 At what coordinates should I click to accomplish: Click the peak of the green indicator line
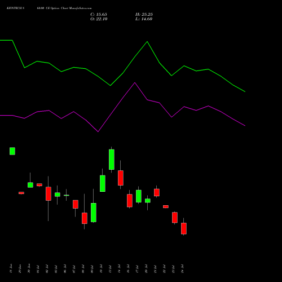147,42
